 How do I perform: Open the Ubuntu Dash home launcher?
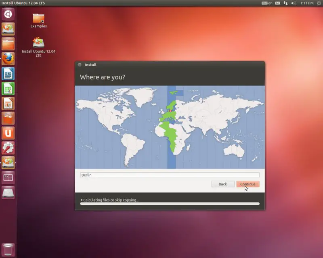click(x=8, y=14)
